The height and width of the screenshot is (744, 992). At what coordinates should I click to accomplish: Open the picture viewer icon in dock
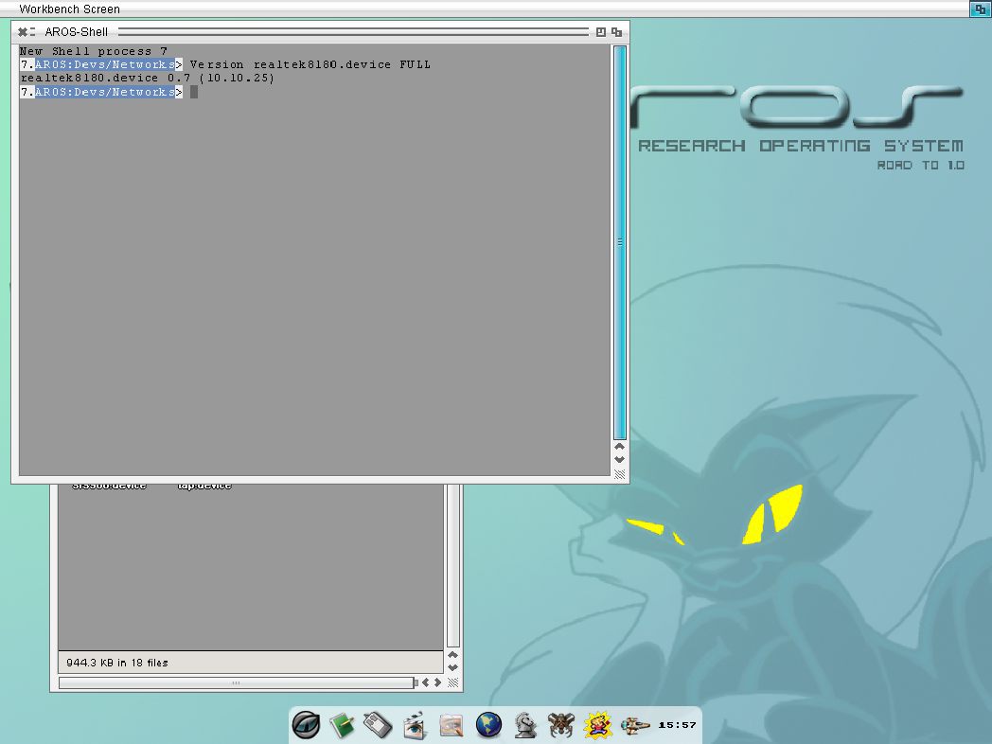(x=452, y=725)
